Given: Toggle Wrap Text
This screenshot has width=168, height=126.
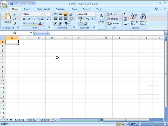Looking at the screenshot, I should (71, 14).
